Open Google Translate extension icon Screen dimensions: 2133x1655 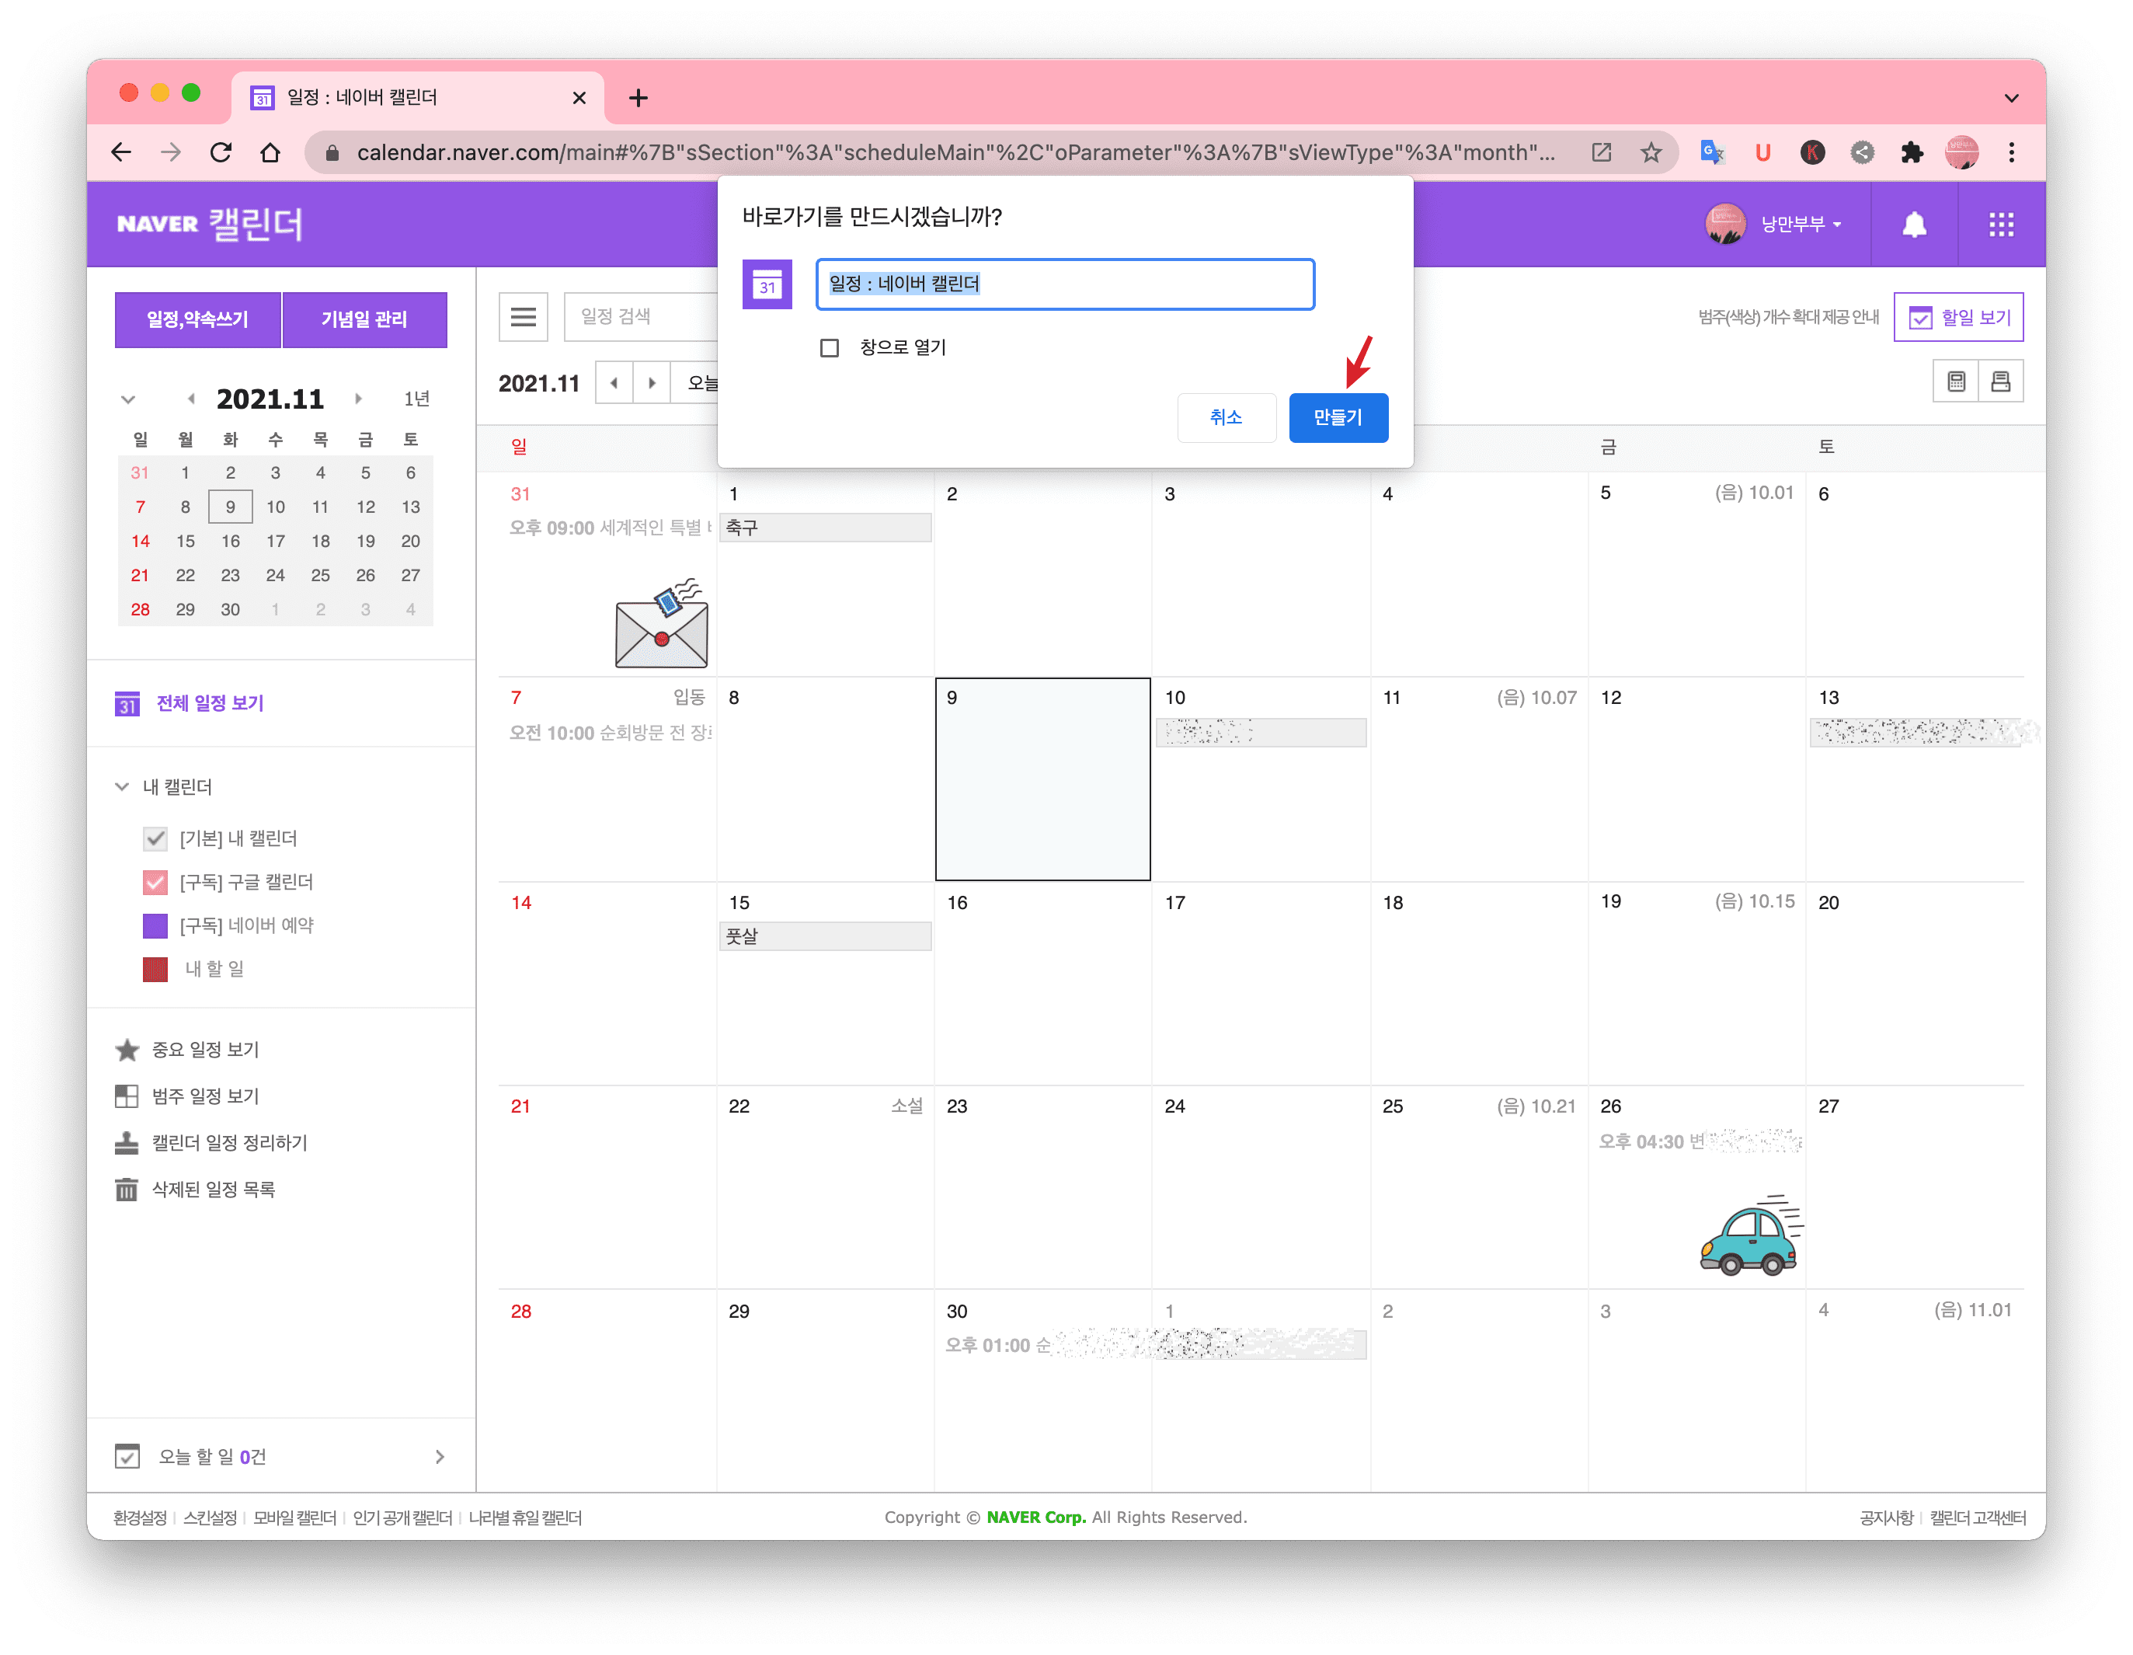1712,152
